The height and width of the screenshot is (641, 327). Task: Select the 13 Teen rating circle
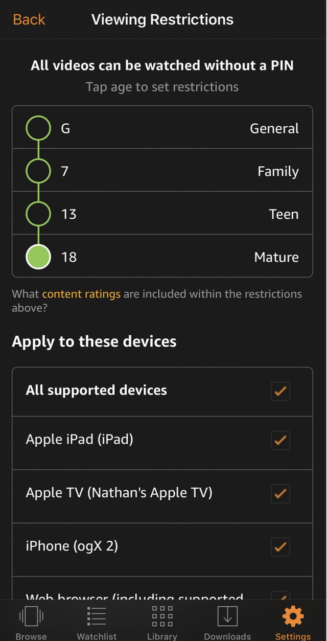pos(38,214)
